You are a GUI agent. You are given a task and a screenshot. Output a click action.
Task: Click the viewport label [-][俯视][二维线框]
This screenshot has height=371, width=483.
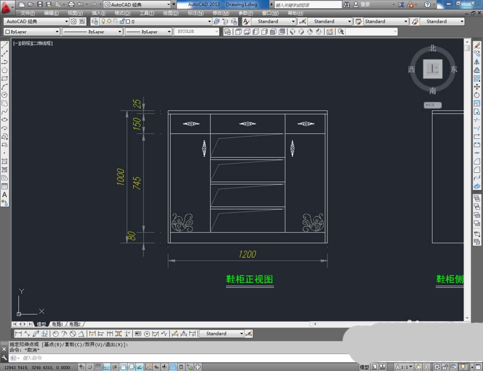(x=33, y=43)
